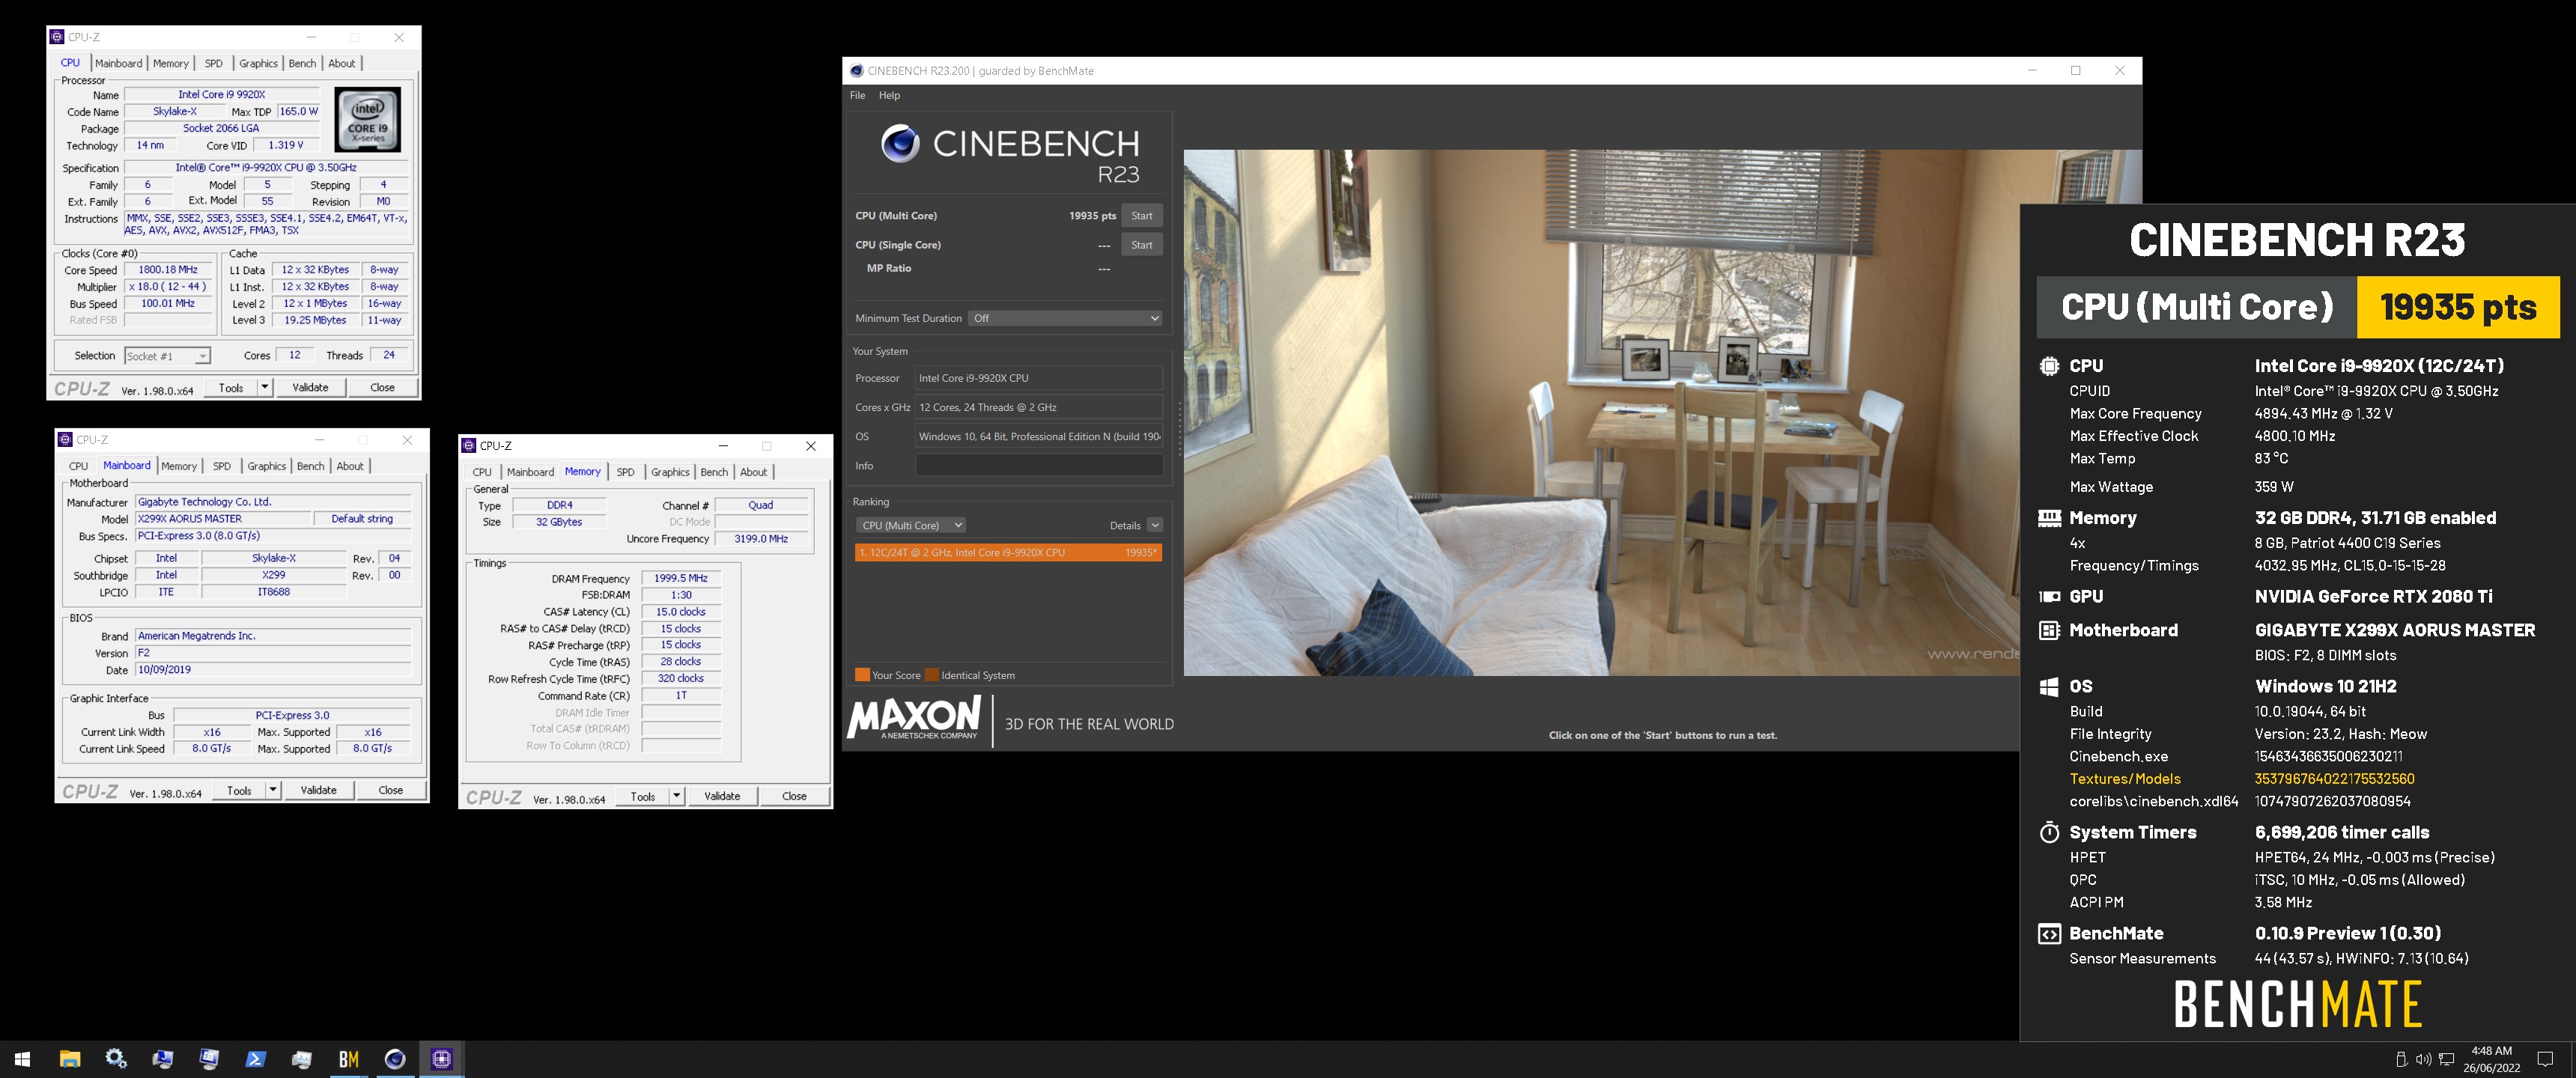Click the monitor with checkmark taskbar icon
This screenshot has width=2576, height=1078.
[162, 1059]
